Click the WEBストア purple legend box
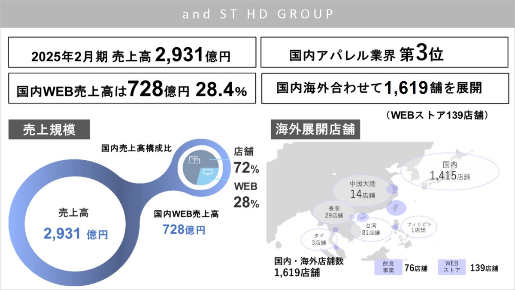The height and width of the screenshot is (290, 515). pos(451,267)
